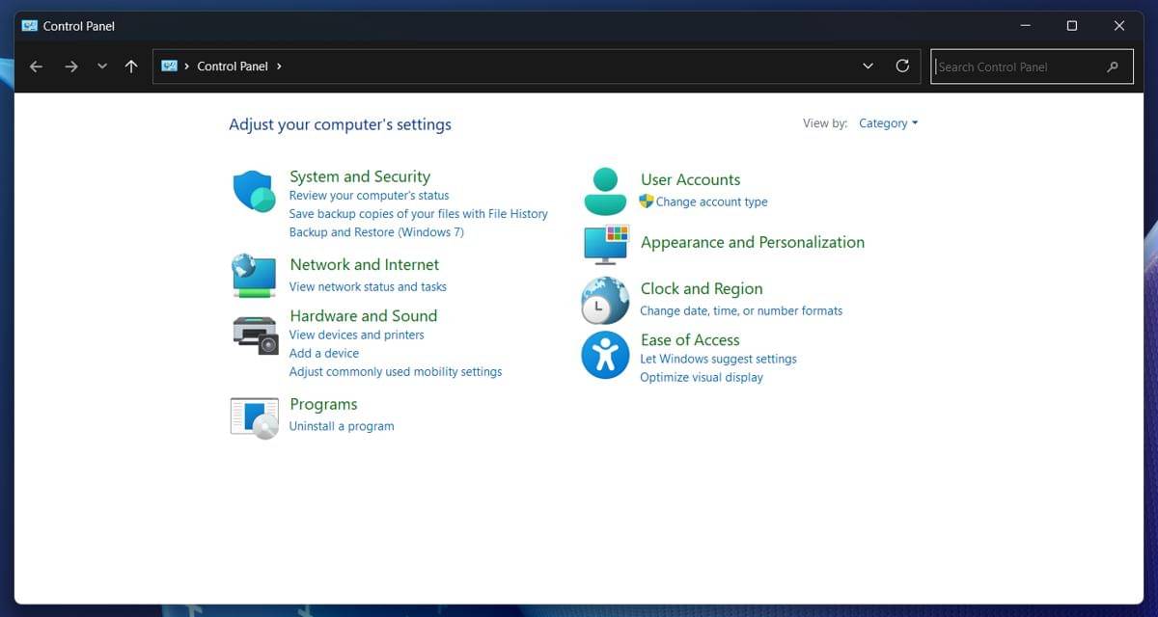Click View devices and printers link
This screenshot has height=617, width=1158.
pos(356,335)
